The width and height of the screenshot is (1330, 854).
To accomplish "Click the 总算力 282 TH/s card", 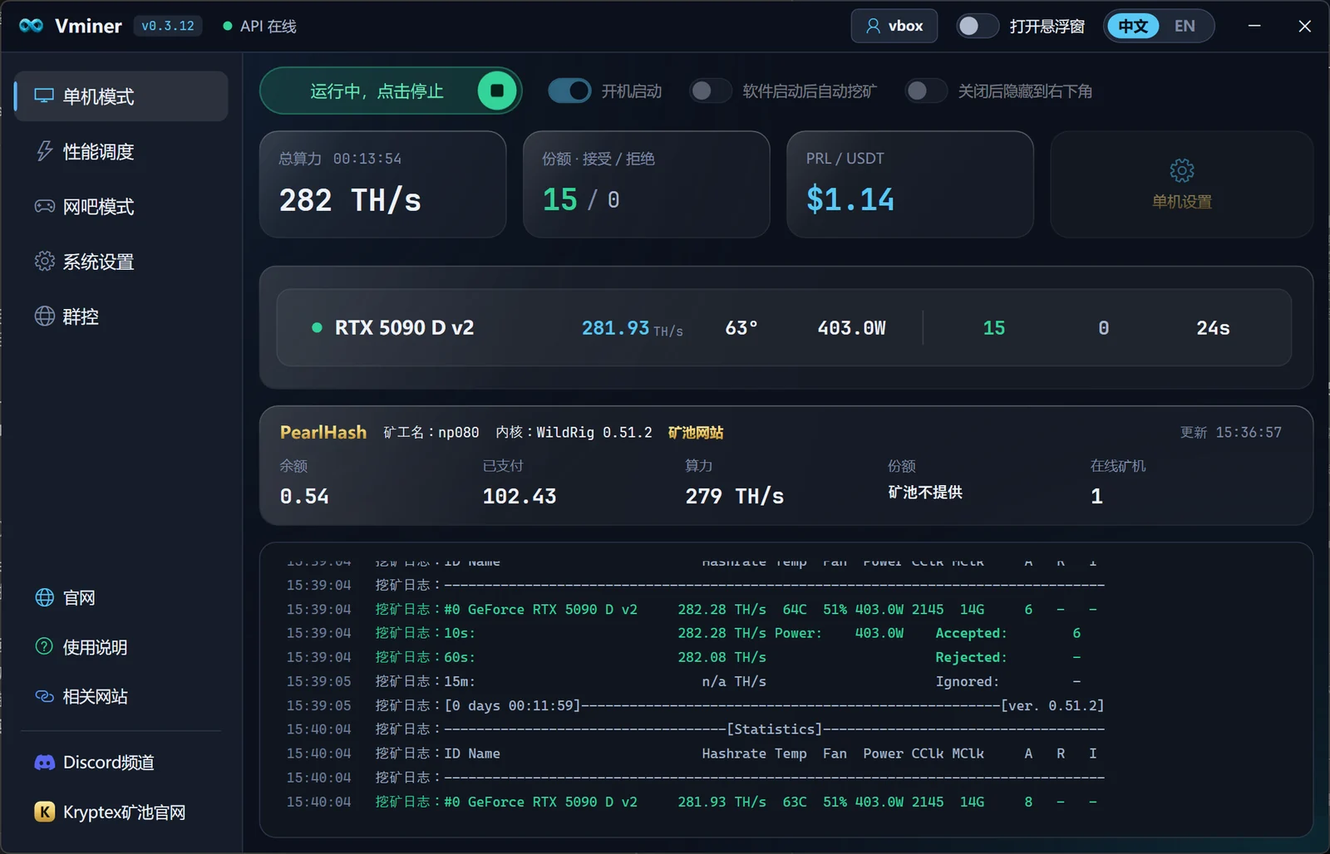I will point(383,184).
